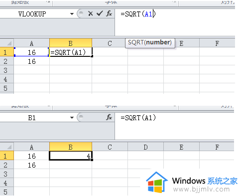Click the SQRT function tooltip name
240x196 pixels.
[x=135, y=42]
